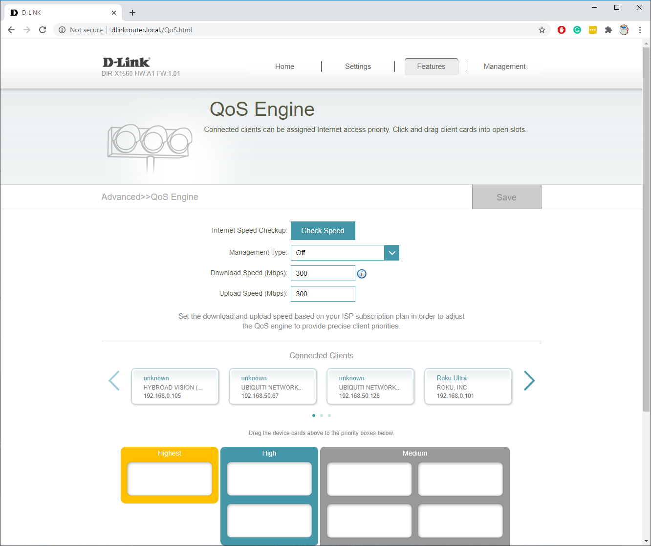Click the D-Link logo
The width and height of the screenshot is (651, 546).
[x=126, y=62]
